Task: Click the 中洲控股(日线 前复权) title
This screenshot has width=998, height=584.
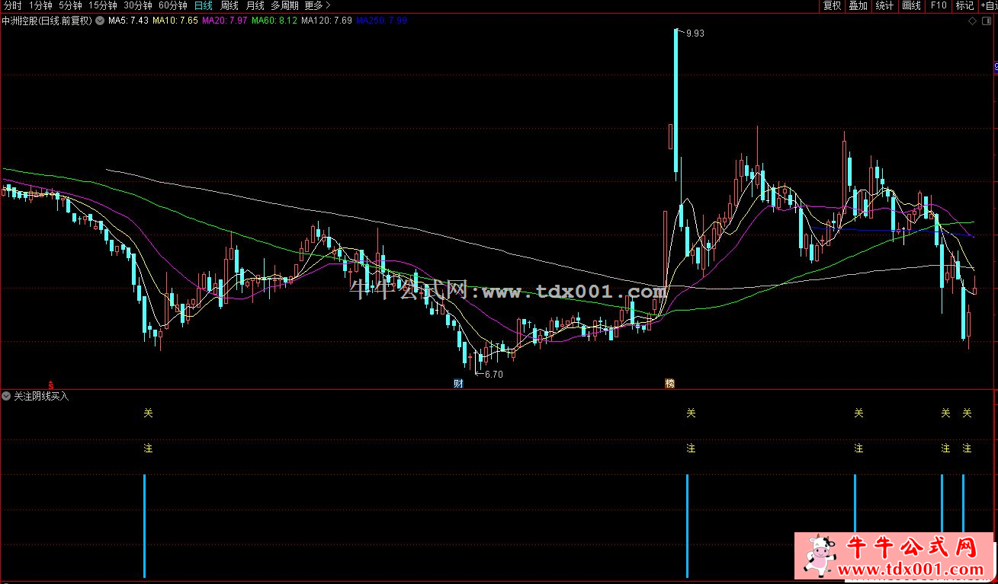Action: click(47, 21)
